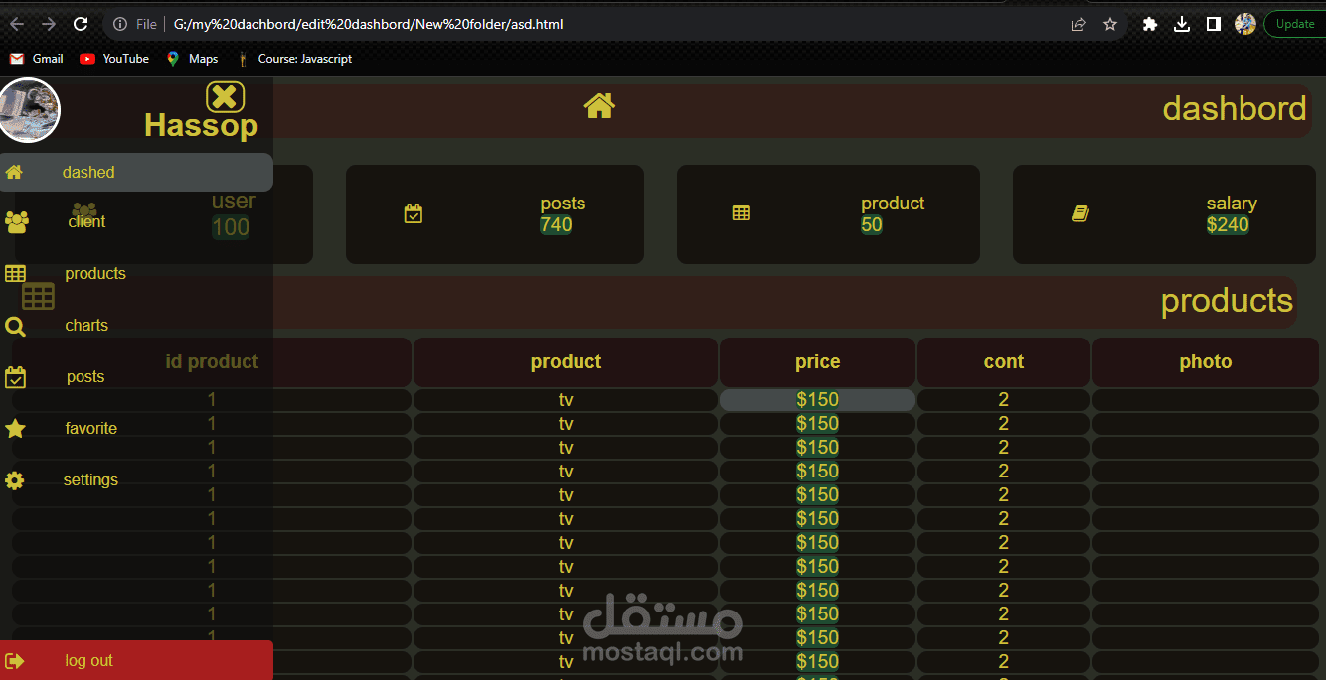Click the calendar-check icon in posts card
The image size is (1326, 680).
(x=414, y=213)
